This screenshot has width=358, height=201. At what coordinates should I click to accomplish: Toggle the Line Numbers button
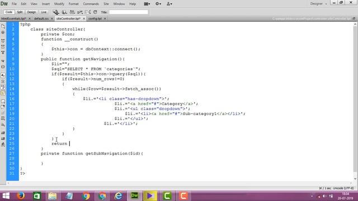(x=3, y=75)
